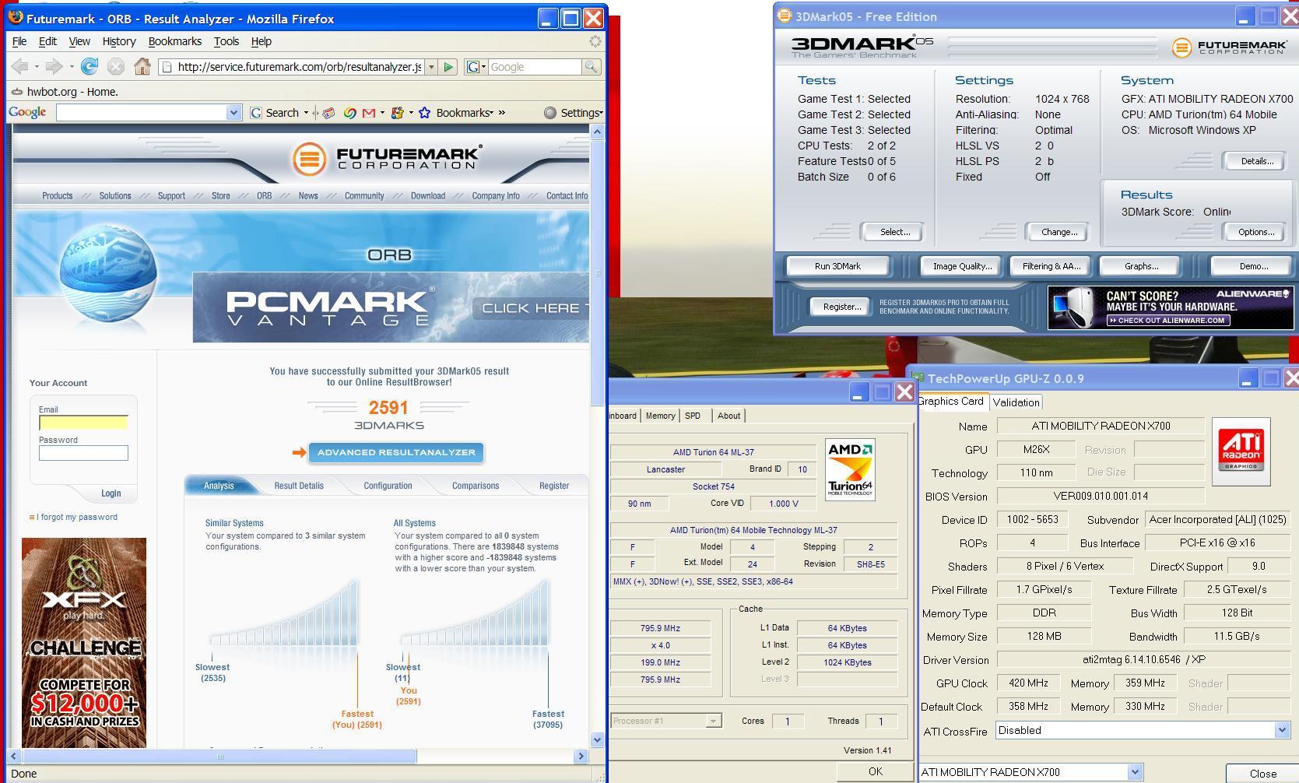The height and width of the screenshot is (783, 1299).
Task: Open Gmail icon dropdown arrow
Action: pos(381,114)
